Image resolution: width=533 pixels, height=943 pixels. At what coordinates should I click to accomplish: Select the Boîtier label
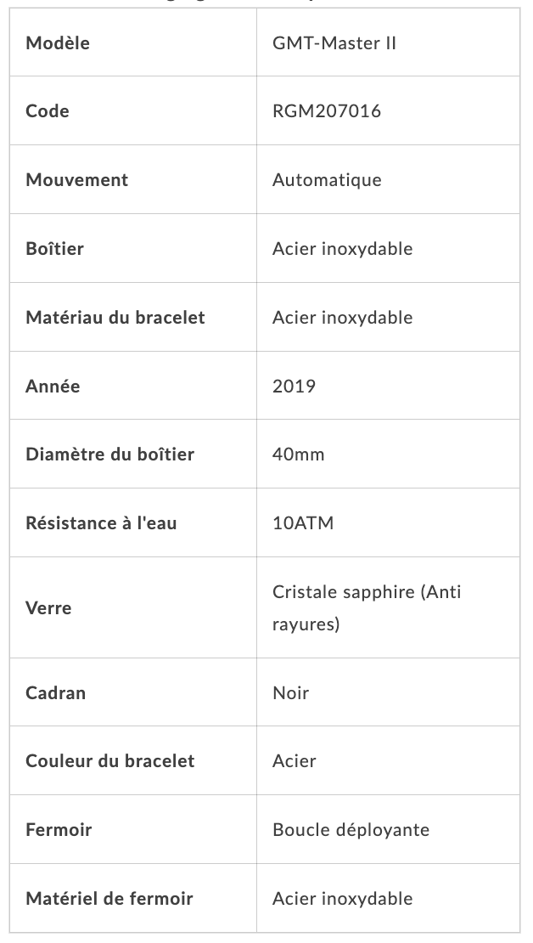(x=54, y=248)
